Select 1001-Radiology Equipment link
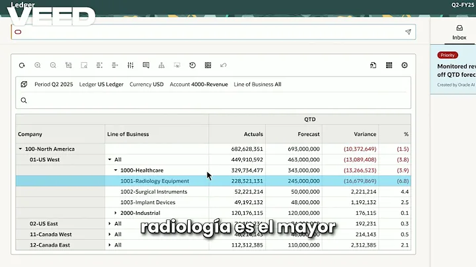 click(x=155, y=181)
